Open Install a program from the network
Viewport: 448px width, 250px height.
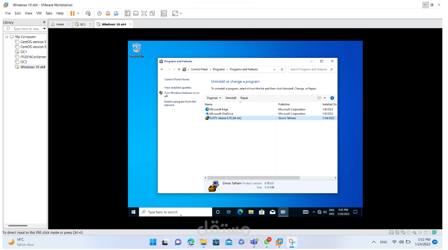[180, 103]
